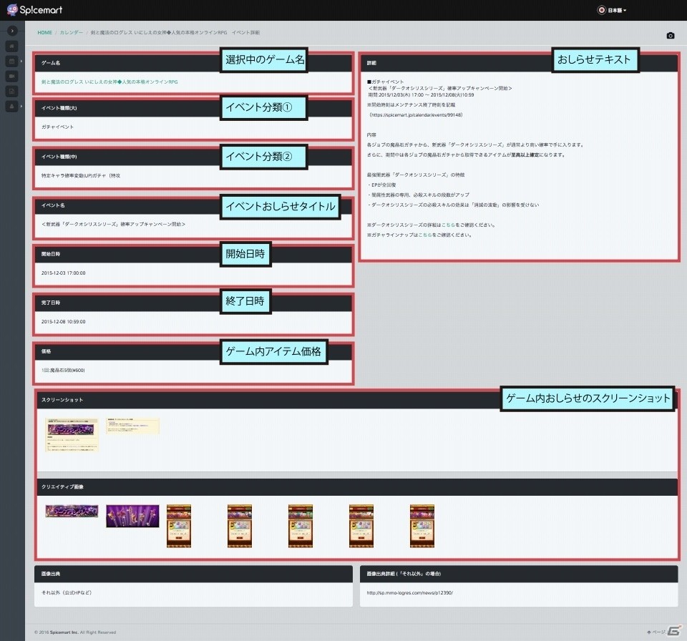Expand the calendar sidebar submenu arrow
687x641 pixels.
click(21, 62)
